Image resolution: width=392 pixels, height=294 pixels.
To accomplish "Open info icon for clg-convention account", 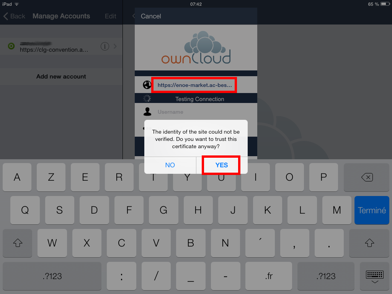I will (105, 46).
